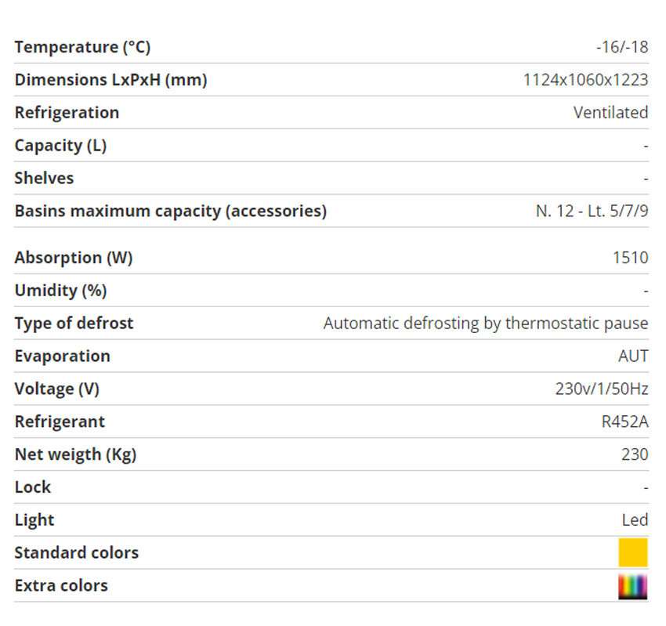This screenshot has width=666, height=626.
Task: Click the 1510 absorption value
Action: [630, 258]
